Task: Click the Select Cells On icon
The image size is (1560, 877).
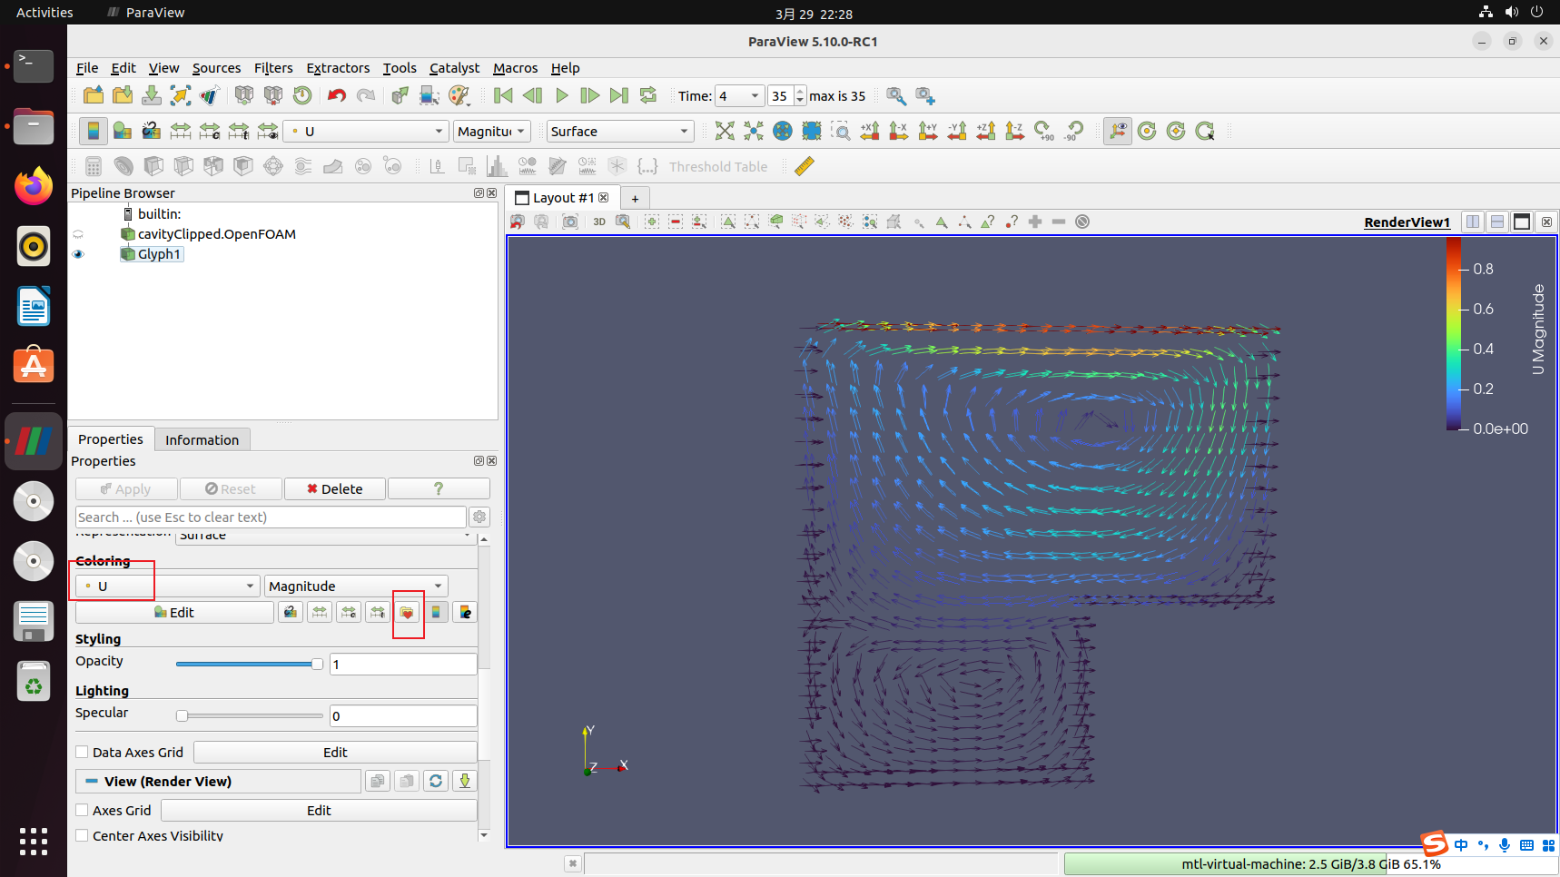Action: coord(728,222)
